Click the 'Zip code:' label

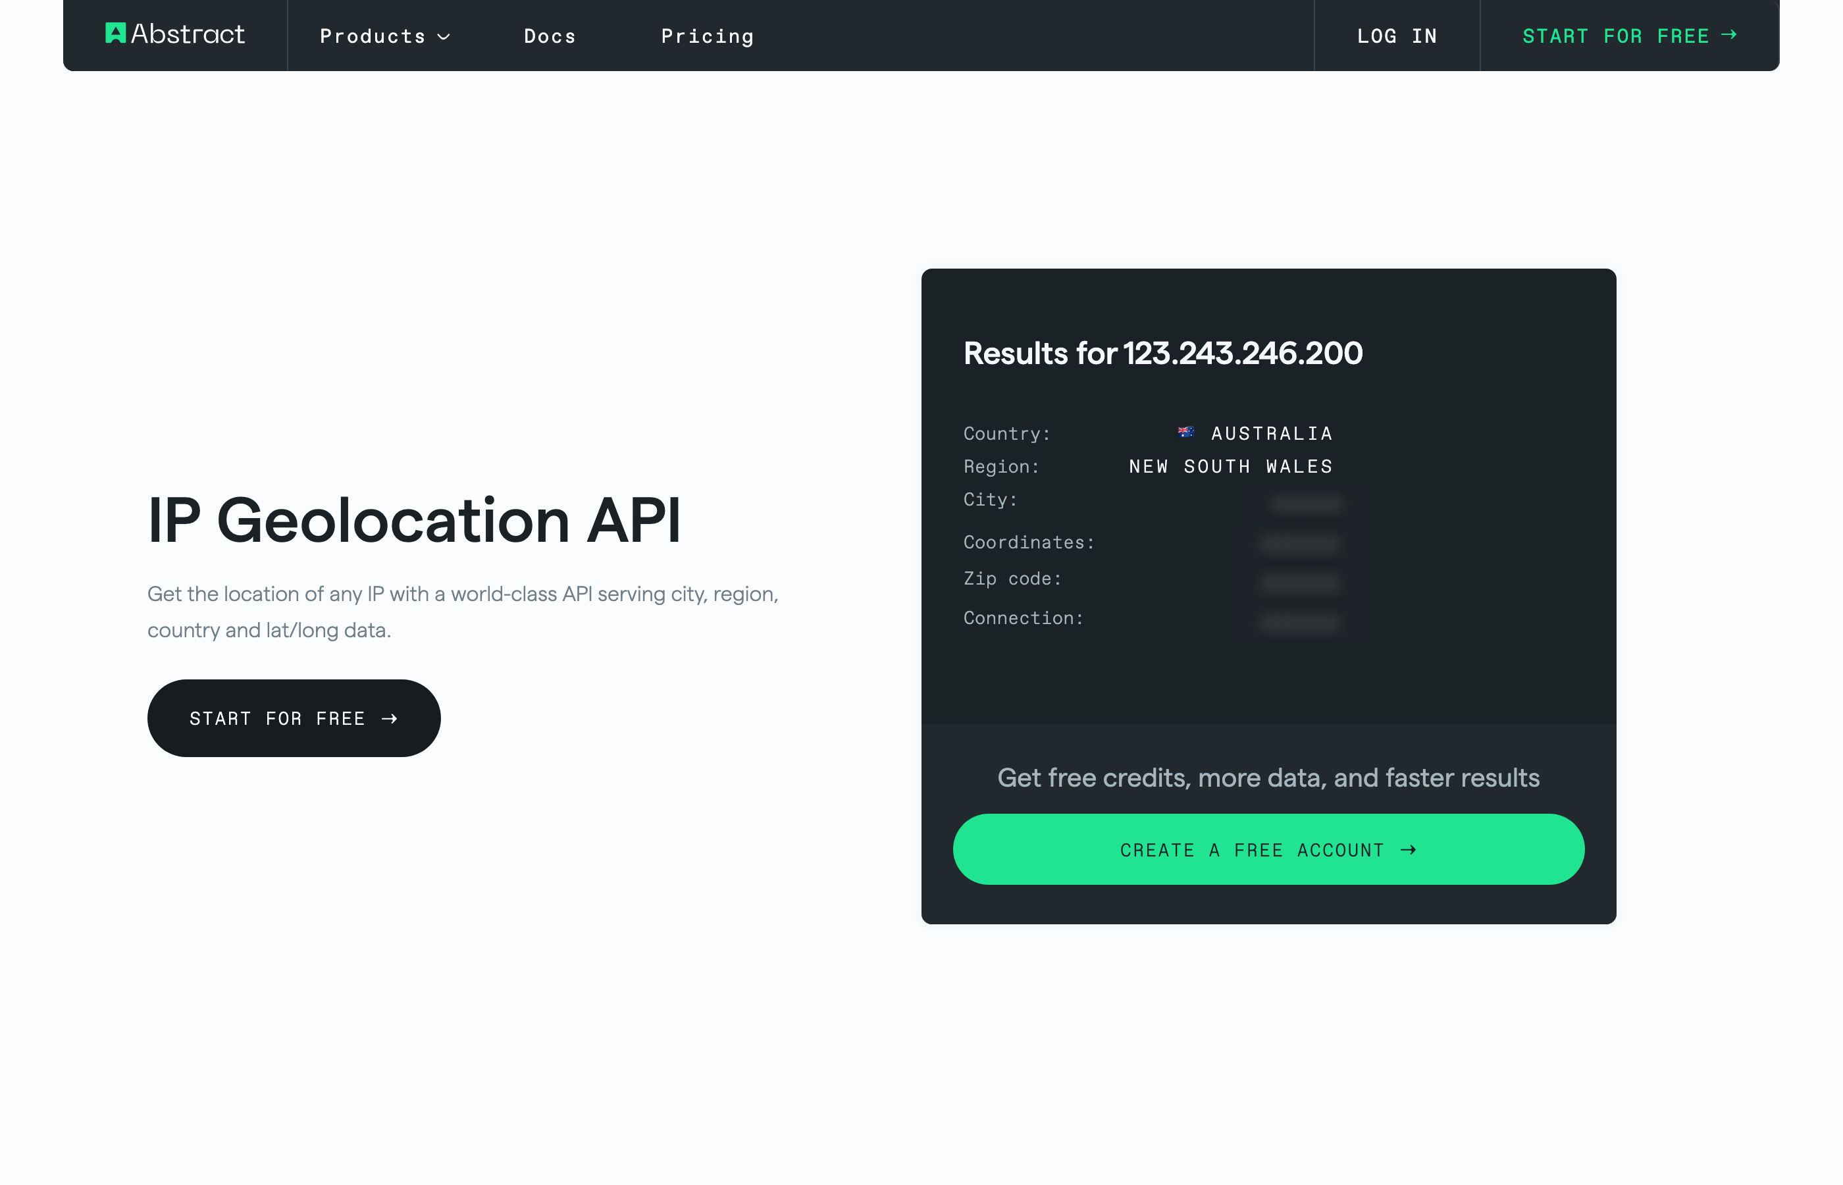1012,579
